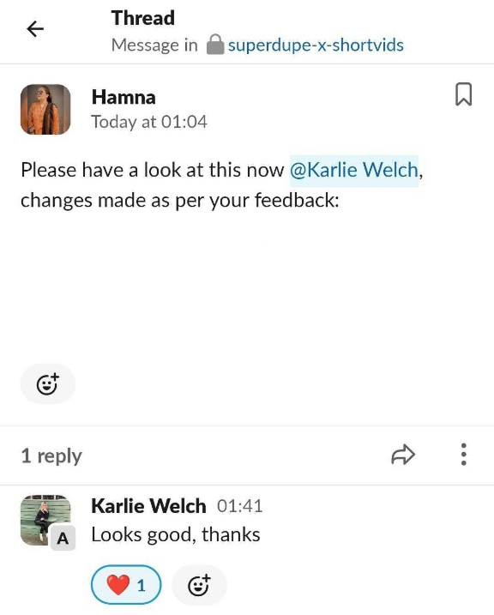
Task: Go back using the left arrow
Action: pos(35,29)
